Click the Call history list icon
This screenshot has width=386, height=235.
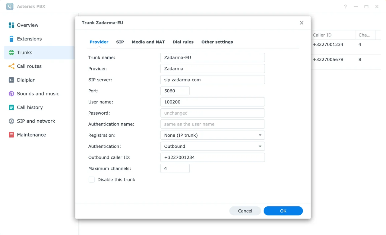(x=11, y=107)
